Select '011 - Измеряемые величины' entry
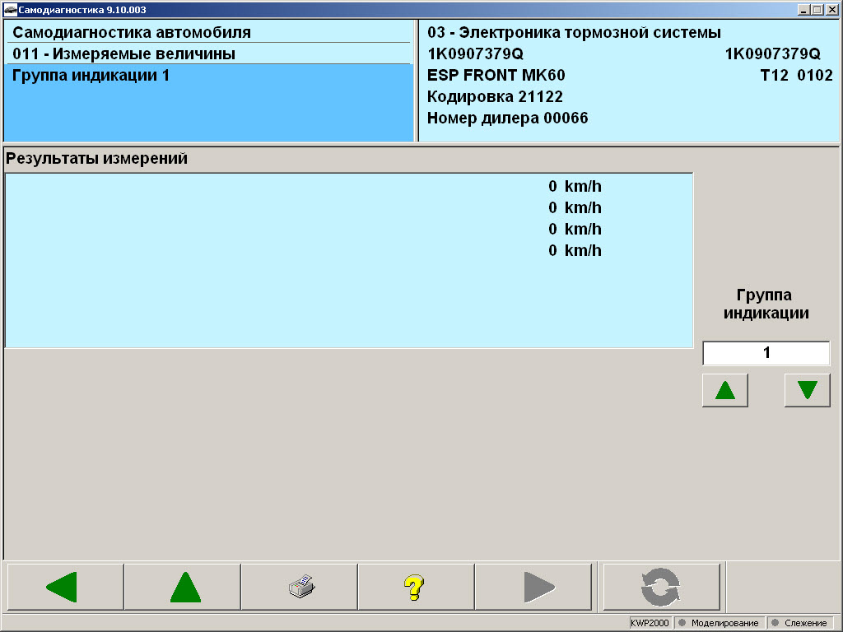The height and width of the screenshot is (632, 843). tap(124, 54)
